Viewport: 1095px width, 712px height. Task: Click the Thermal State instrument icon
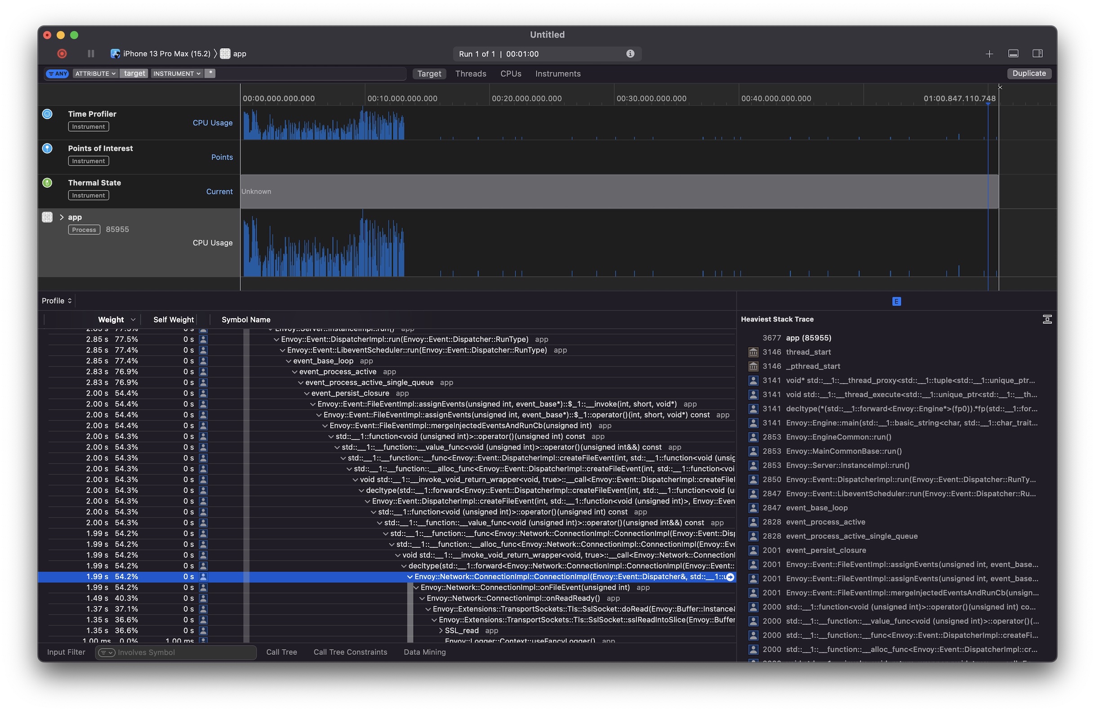coord(47,183)
